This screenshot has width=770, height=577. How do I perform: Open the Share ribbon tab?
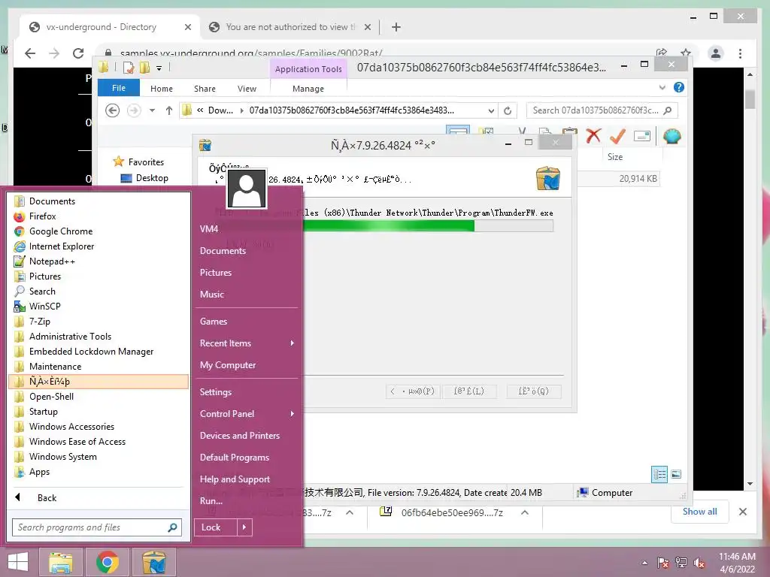point(205,89)
